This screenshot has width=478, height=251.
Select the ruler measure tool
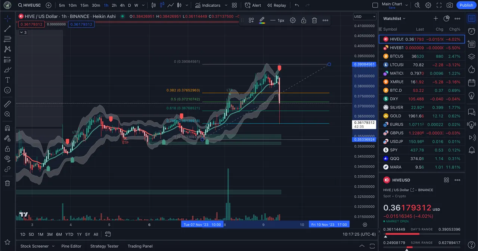(x=7, y=104)
